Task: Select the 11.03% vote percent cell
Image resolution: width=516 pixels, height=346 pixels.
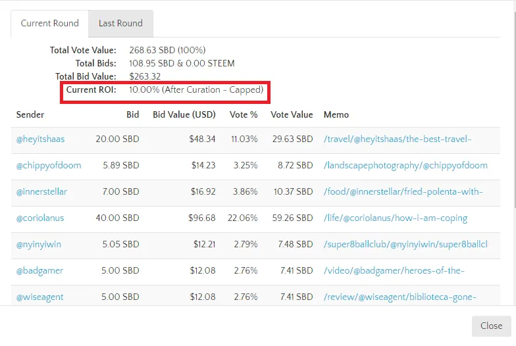Action: click(x=244, y=139)
